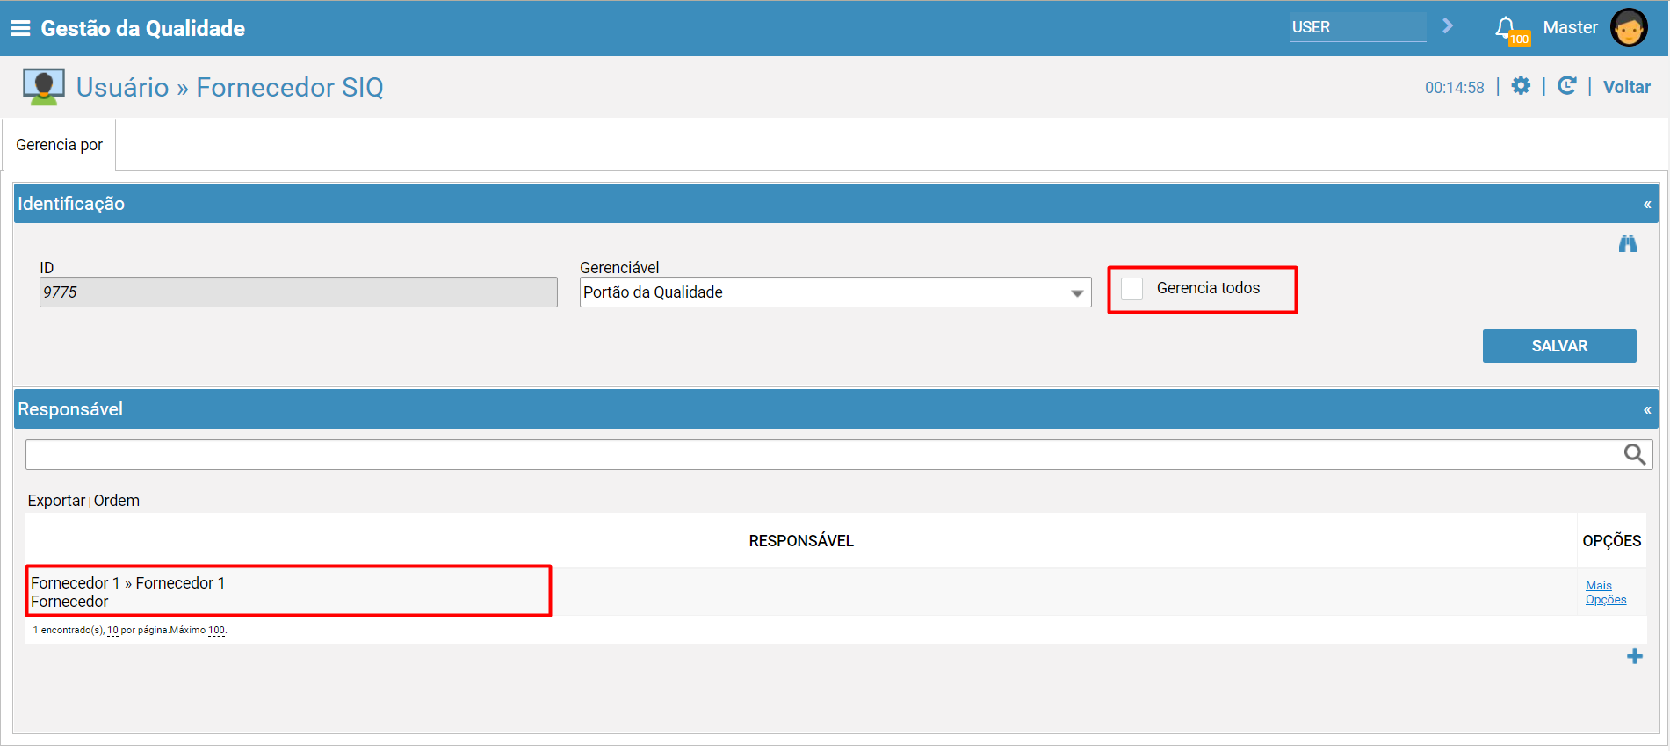Viewport: 1670px width, 751px height.
Task: Click the magnifier icon in Responsável search
Action: click(x=1634, y=454)
